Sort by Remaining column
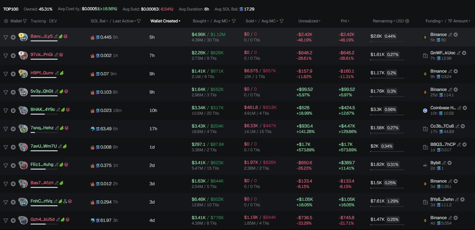The width and height of the screenshot is (475, 230). 384,21
